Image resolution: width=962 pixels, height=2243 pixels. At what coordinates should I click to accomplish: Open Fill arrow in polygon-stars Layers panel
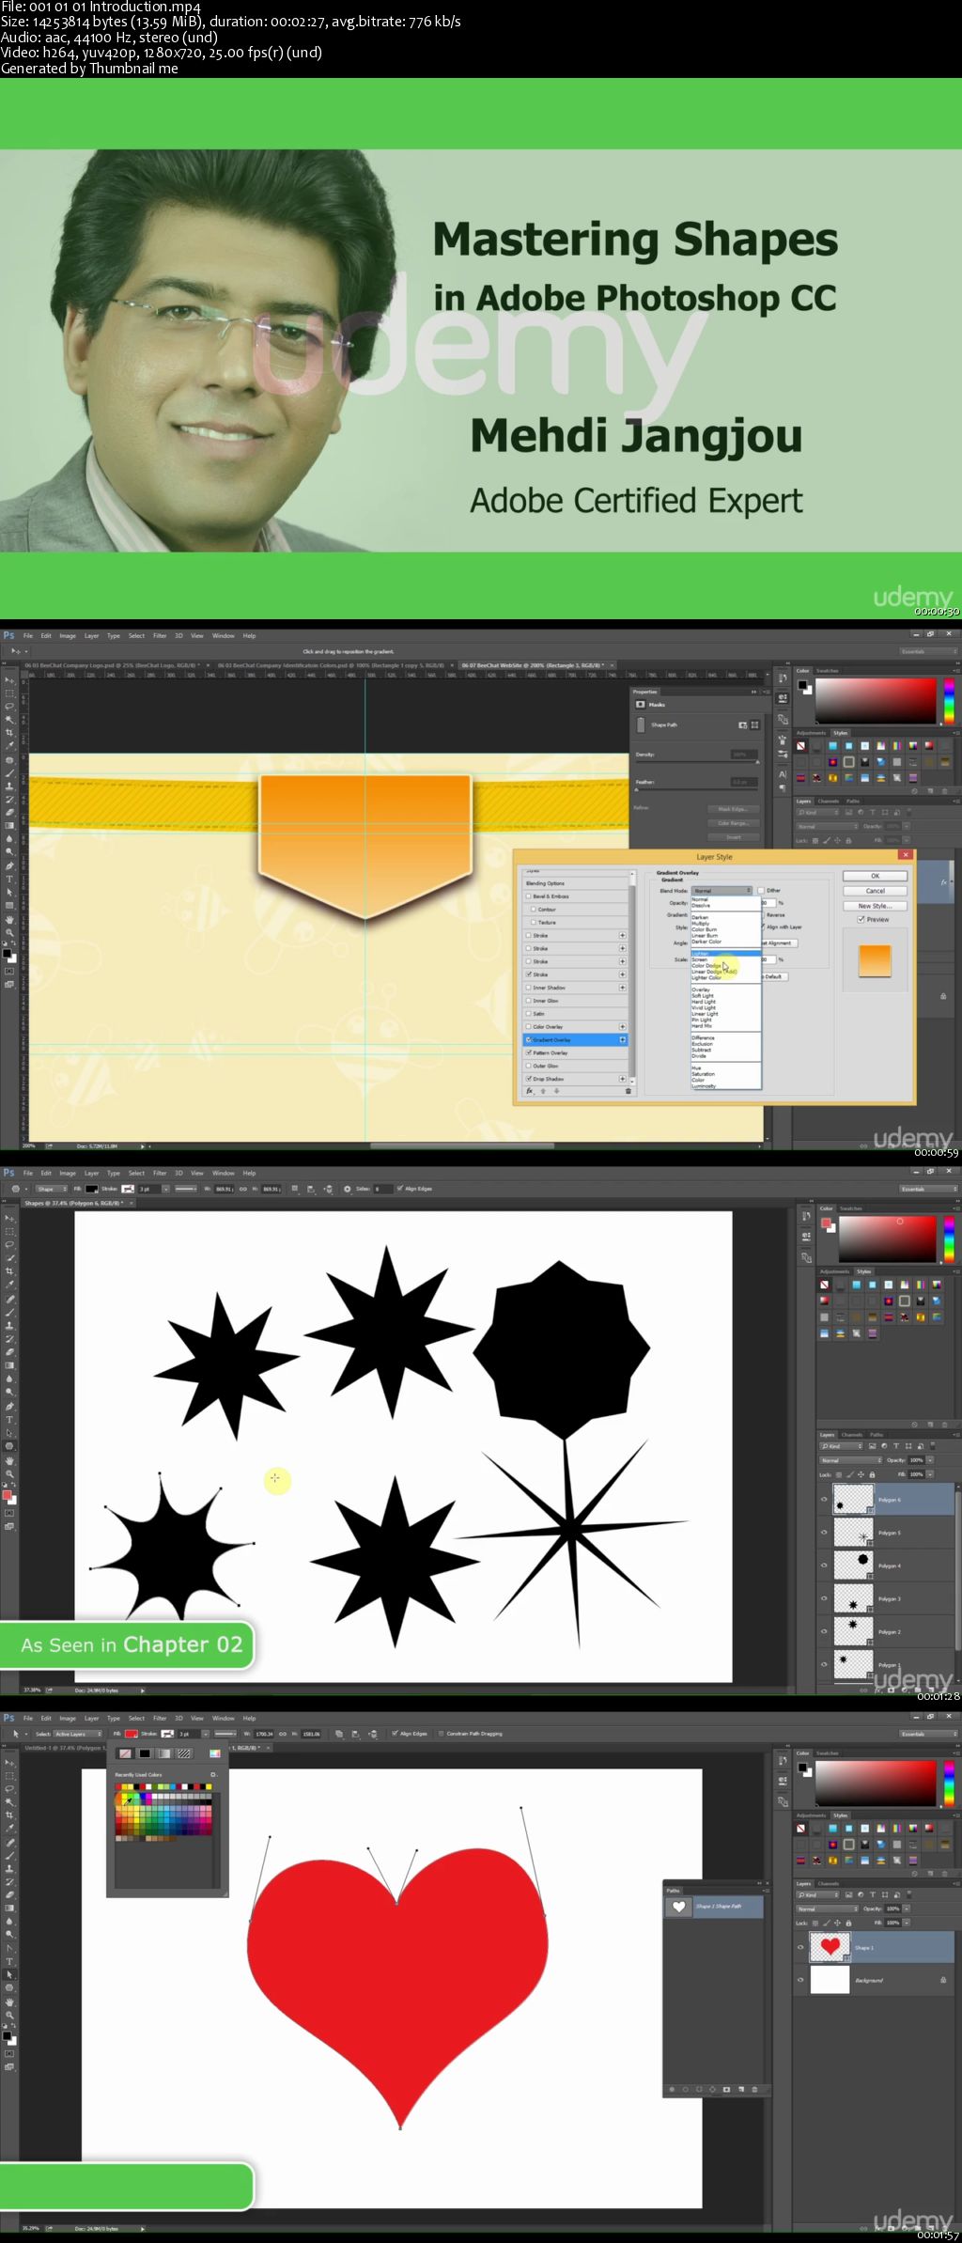930,1474
